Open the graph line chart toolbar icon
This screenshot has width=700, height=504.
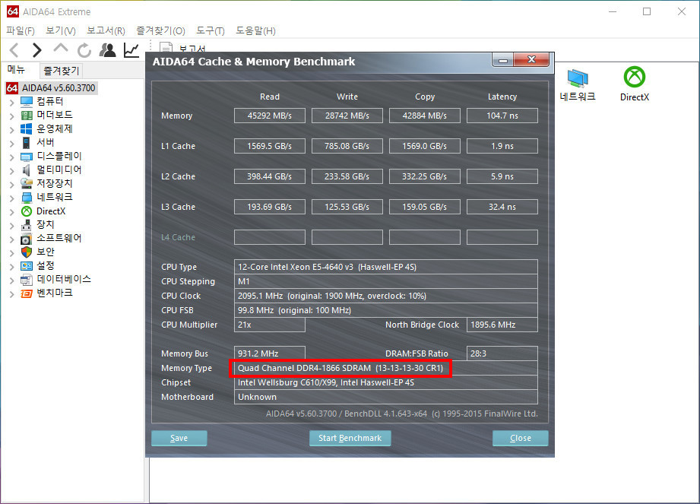point(131,50)
